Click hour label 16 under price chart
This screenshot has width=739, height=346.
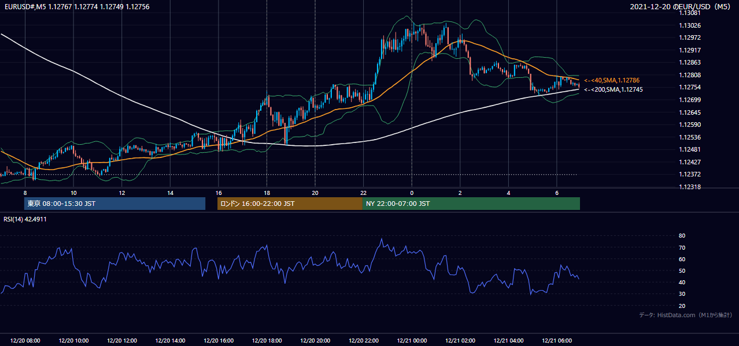coord(219,193)
